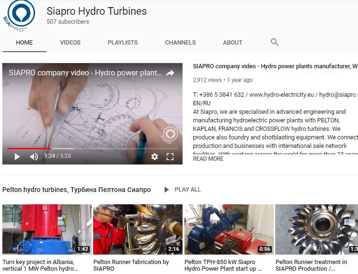
Task: Click the 'Pelton TPH-850 kW Siapro' title
Action: (x=223, y=265)
